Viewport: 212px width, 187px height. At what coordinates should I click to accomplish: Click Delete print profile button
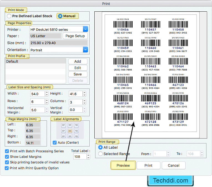[78, 80]
